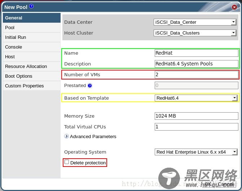
Task: Open the Data Center dropdown
Action: tap(195, 22)
